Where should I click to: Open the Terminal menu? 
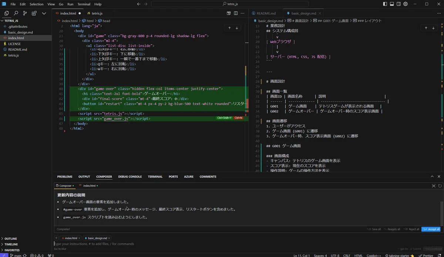(x=84, y=4)
